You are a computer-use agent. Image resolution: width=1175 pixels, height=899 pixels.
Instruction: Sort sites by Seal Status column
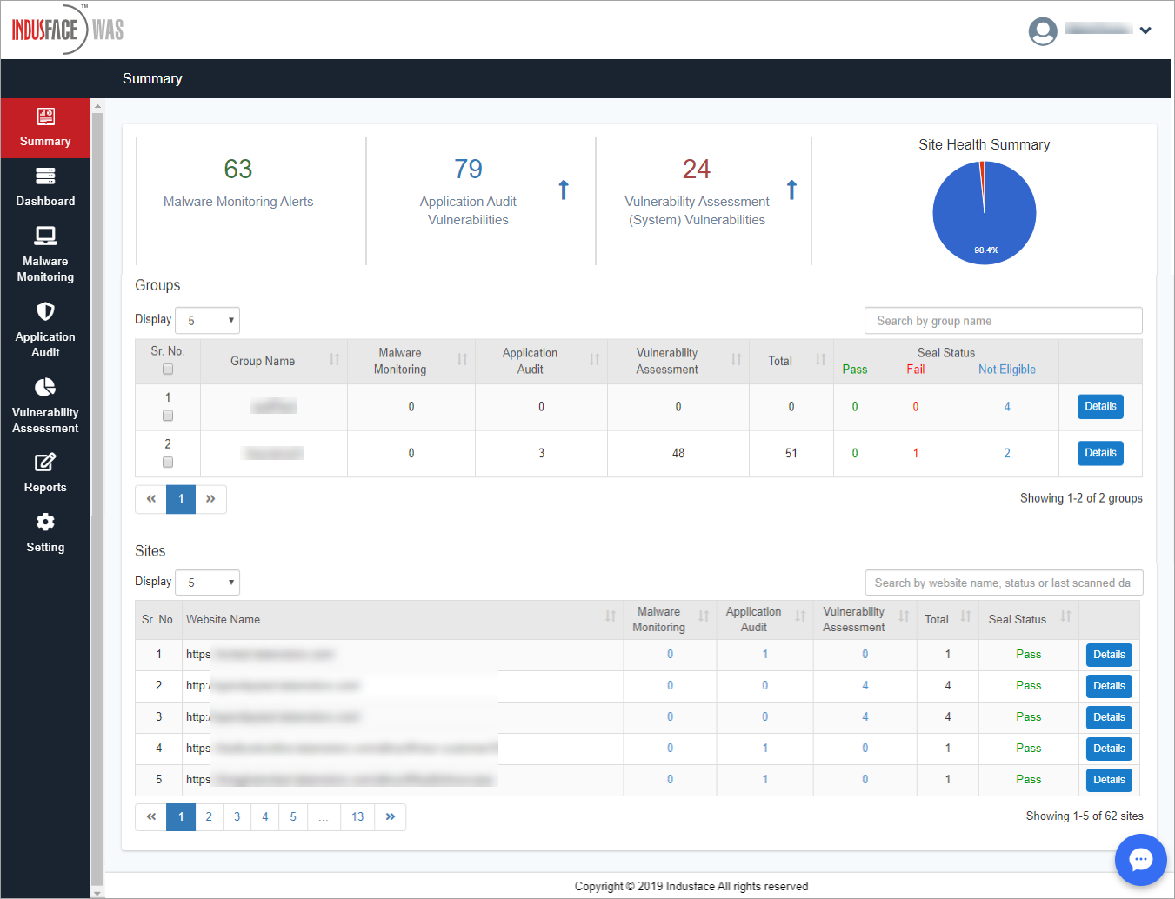point(1065,616)
